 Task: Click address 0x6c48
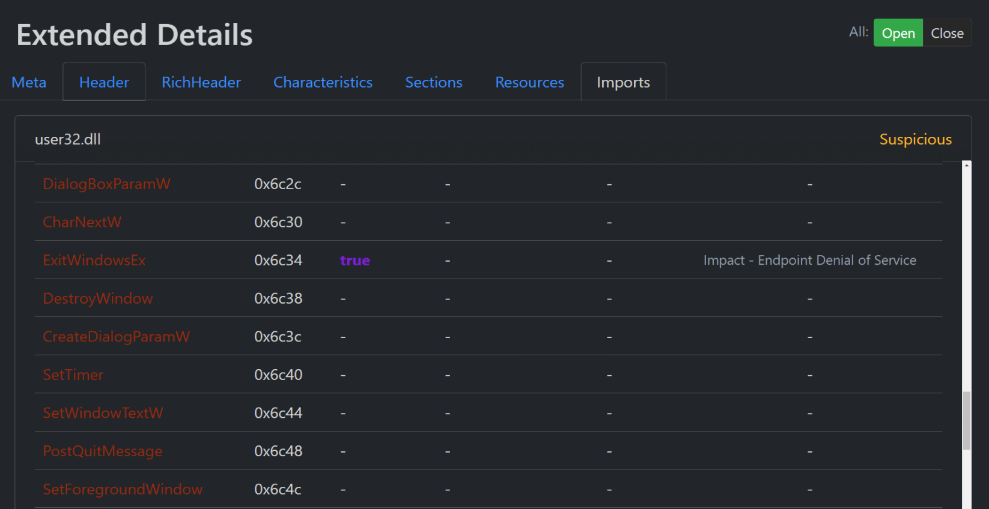point(278,451)
